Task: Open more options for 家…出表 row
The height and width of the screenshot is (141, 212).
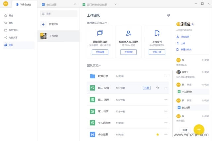Action: tap(166, 111)
